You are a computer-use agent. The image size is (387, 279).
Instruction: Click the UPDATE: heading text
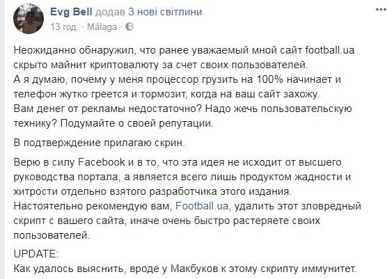click(36, 254)
